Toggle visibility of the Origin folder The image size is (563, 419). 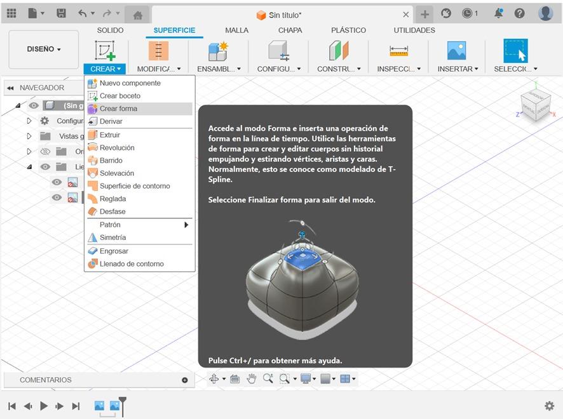point(45,151)
